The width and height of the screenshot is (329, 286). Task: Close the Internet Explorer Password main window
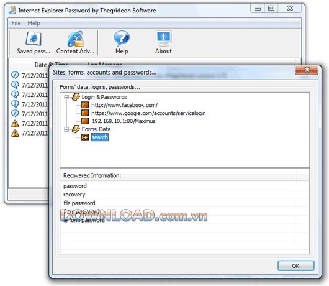pos(290,9)
